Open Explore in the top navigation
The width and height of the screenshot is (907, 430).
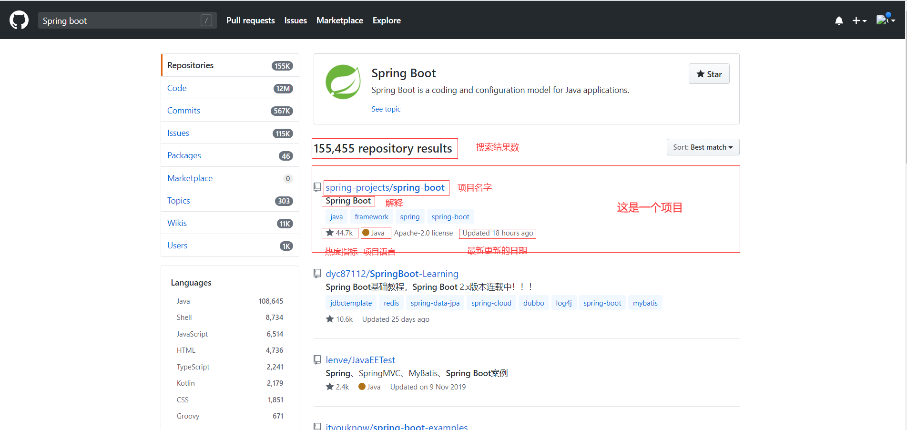[x=387, y=20]
